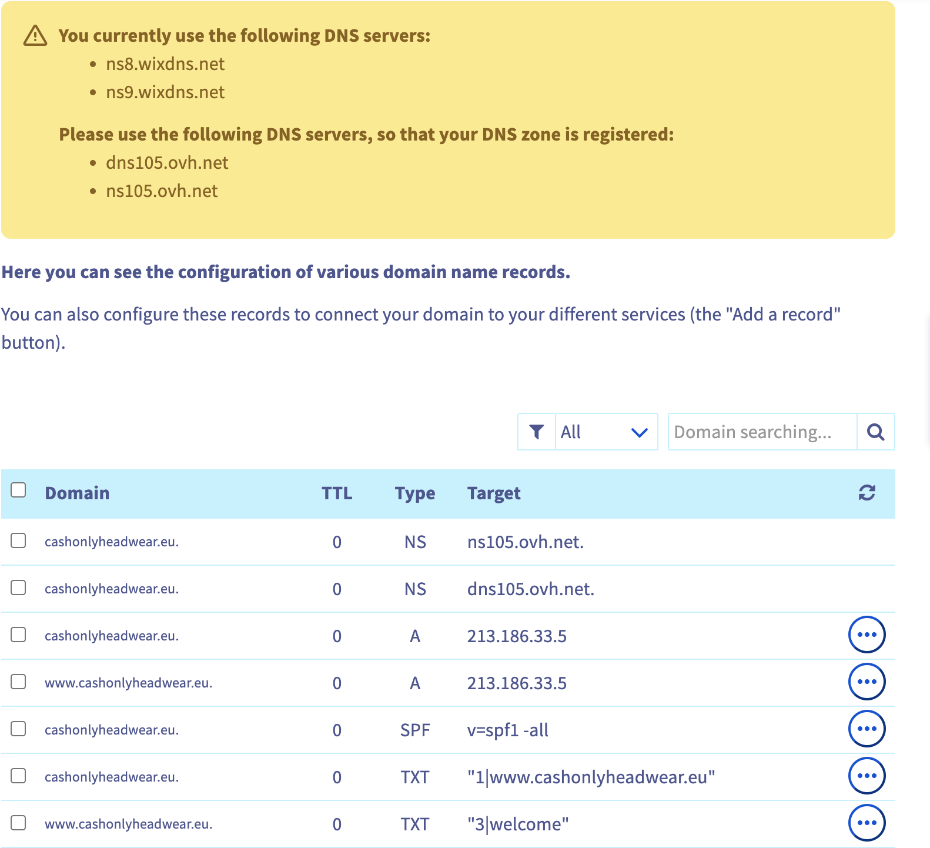The height and width of the screenshot is (848, 930).
Task: Open actions for the "1|www.cashonlyheadwear.eu" TXT record
Action: (x=867, y=776)
